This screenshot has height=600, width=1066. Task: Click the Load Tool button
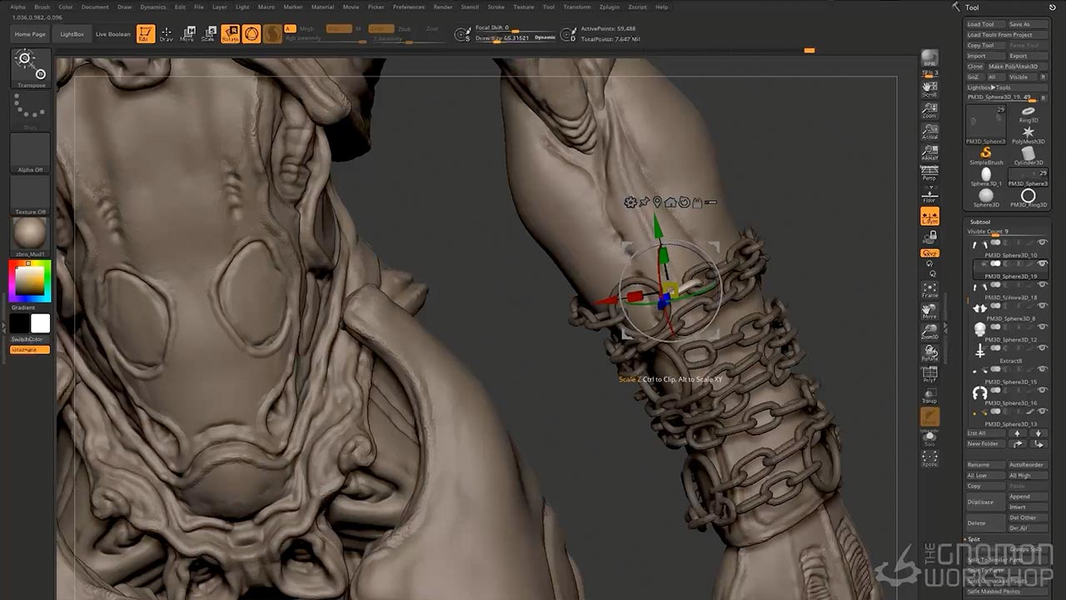[x=980, y=24]
